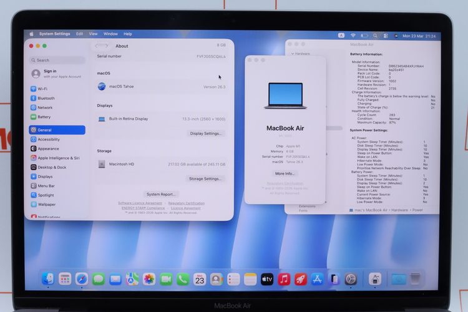Open the Trash in the Dock
Screen dimensions: 468x312
point(415,279)
